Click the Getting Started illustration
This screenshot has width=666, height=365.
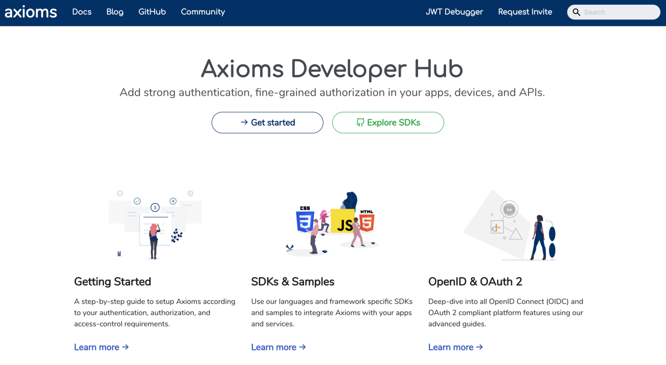coord(155,224)
